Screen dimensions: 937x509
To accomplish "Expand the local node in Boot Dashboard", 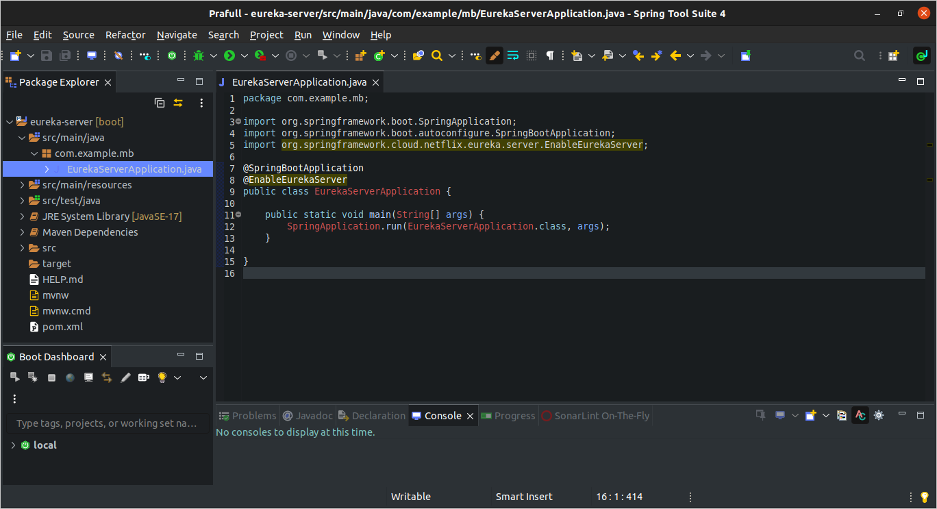I will pyautogui.click(x=12, y=445).
